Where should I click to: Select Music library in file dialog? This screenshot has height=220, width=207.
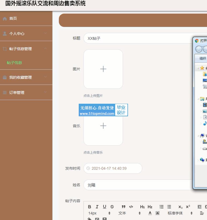pos(205,123)
